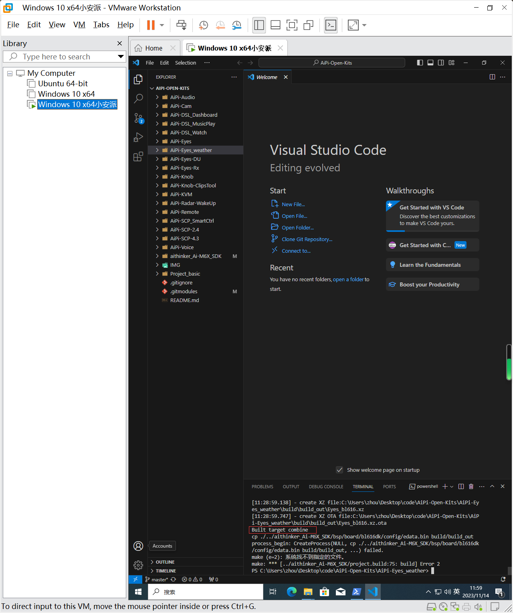
Task: Open Get Started with VS Code walkthrough
Action: tap(432, 216)
